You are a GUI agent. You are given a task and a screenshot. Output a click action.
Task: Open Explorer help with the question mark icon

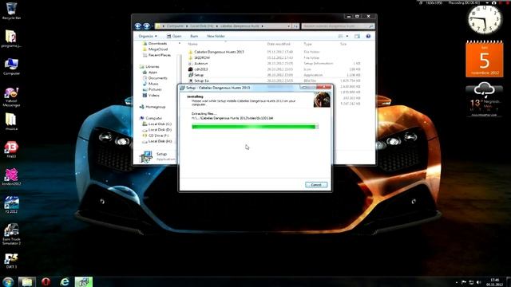[x=368, y=36]
